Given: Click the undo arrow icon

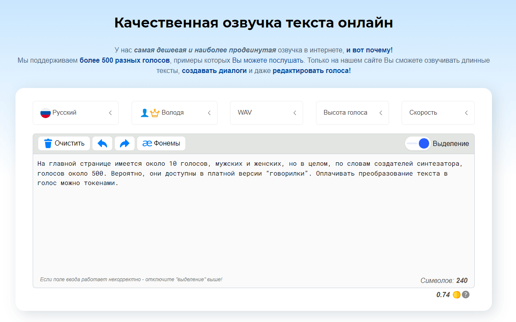Looking at the screenshot, I should [102, 143].
